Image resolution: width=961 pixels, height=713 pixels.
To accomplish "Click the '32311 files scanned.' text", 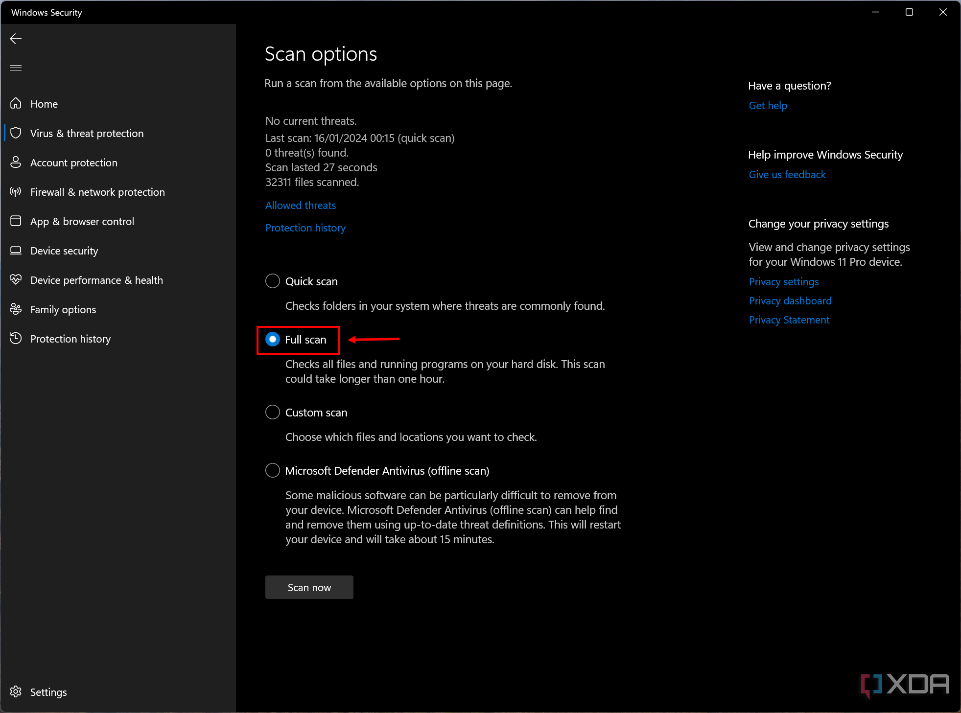I will tap(312, 182).
